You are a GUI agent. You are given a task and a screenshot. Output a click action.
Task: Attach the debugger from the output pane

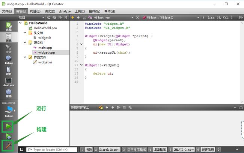(x=130, y=108)
